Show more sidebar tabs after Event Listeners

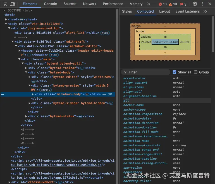(205, 11)
